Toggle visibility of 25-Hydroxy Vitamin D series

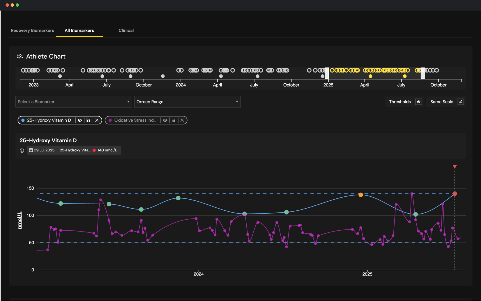tap(79, 120)
